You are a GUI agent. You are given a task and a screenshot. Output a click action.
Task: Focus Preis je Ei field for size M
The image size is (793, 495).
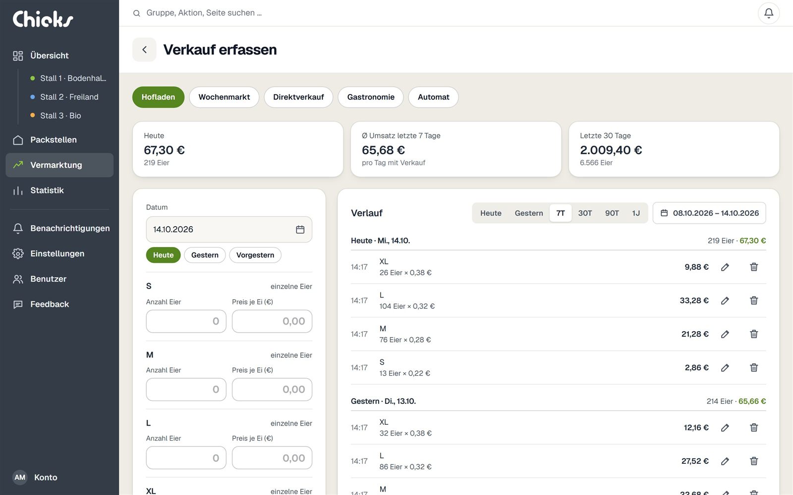click(x=272, y=390)
